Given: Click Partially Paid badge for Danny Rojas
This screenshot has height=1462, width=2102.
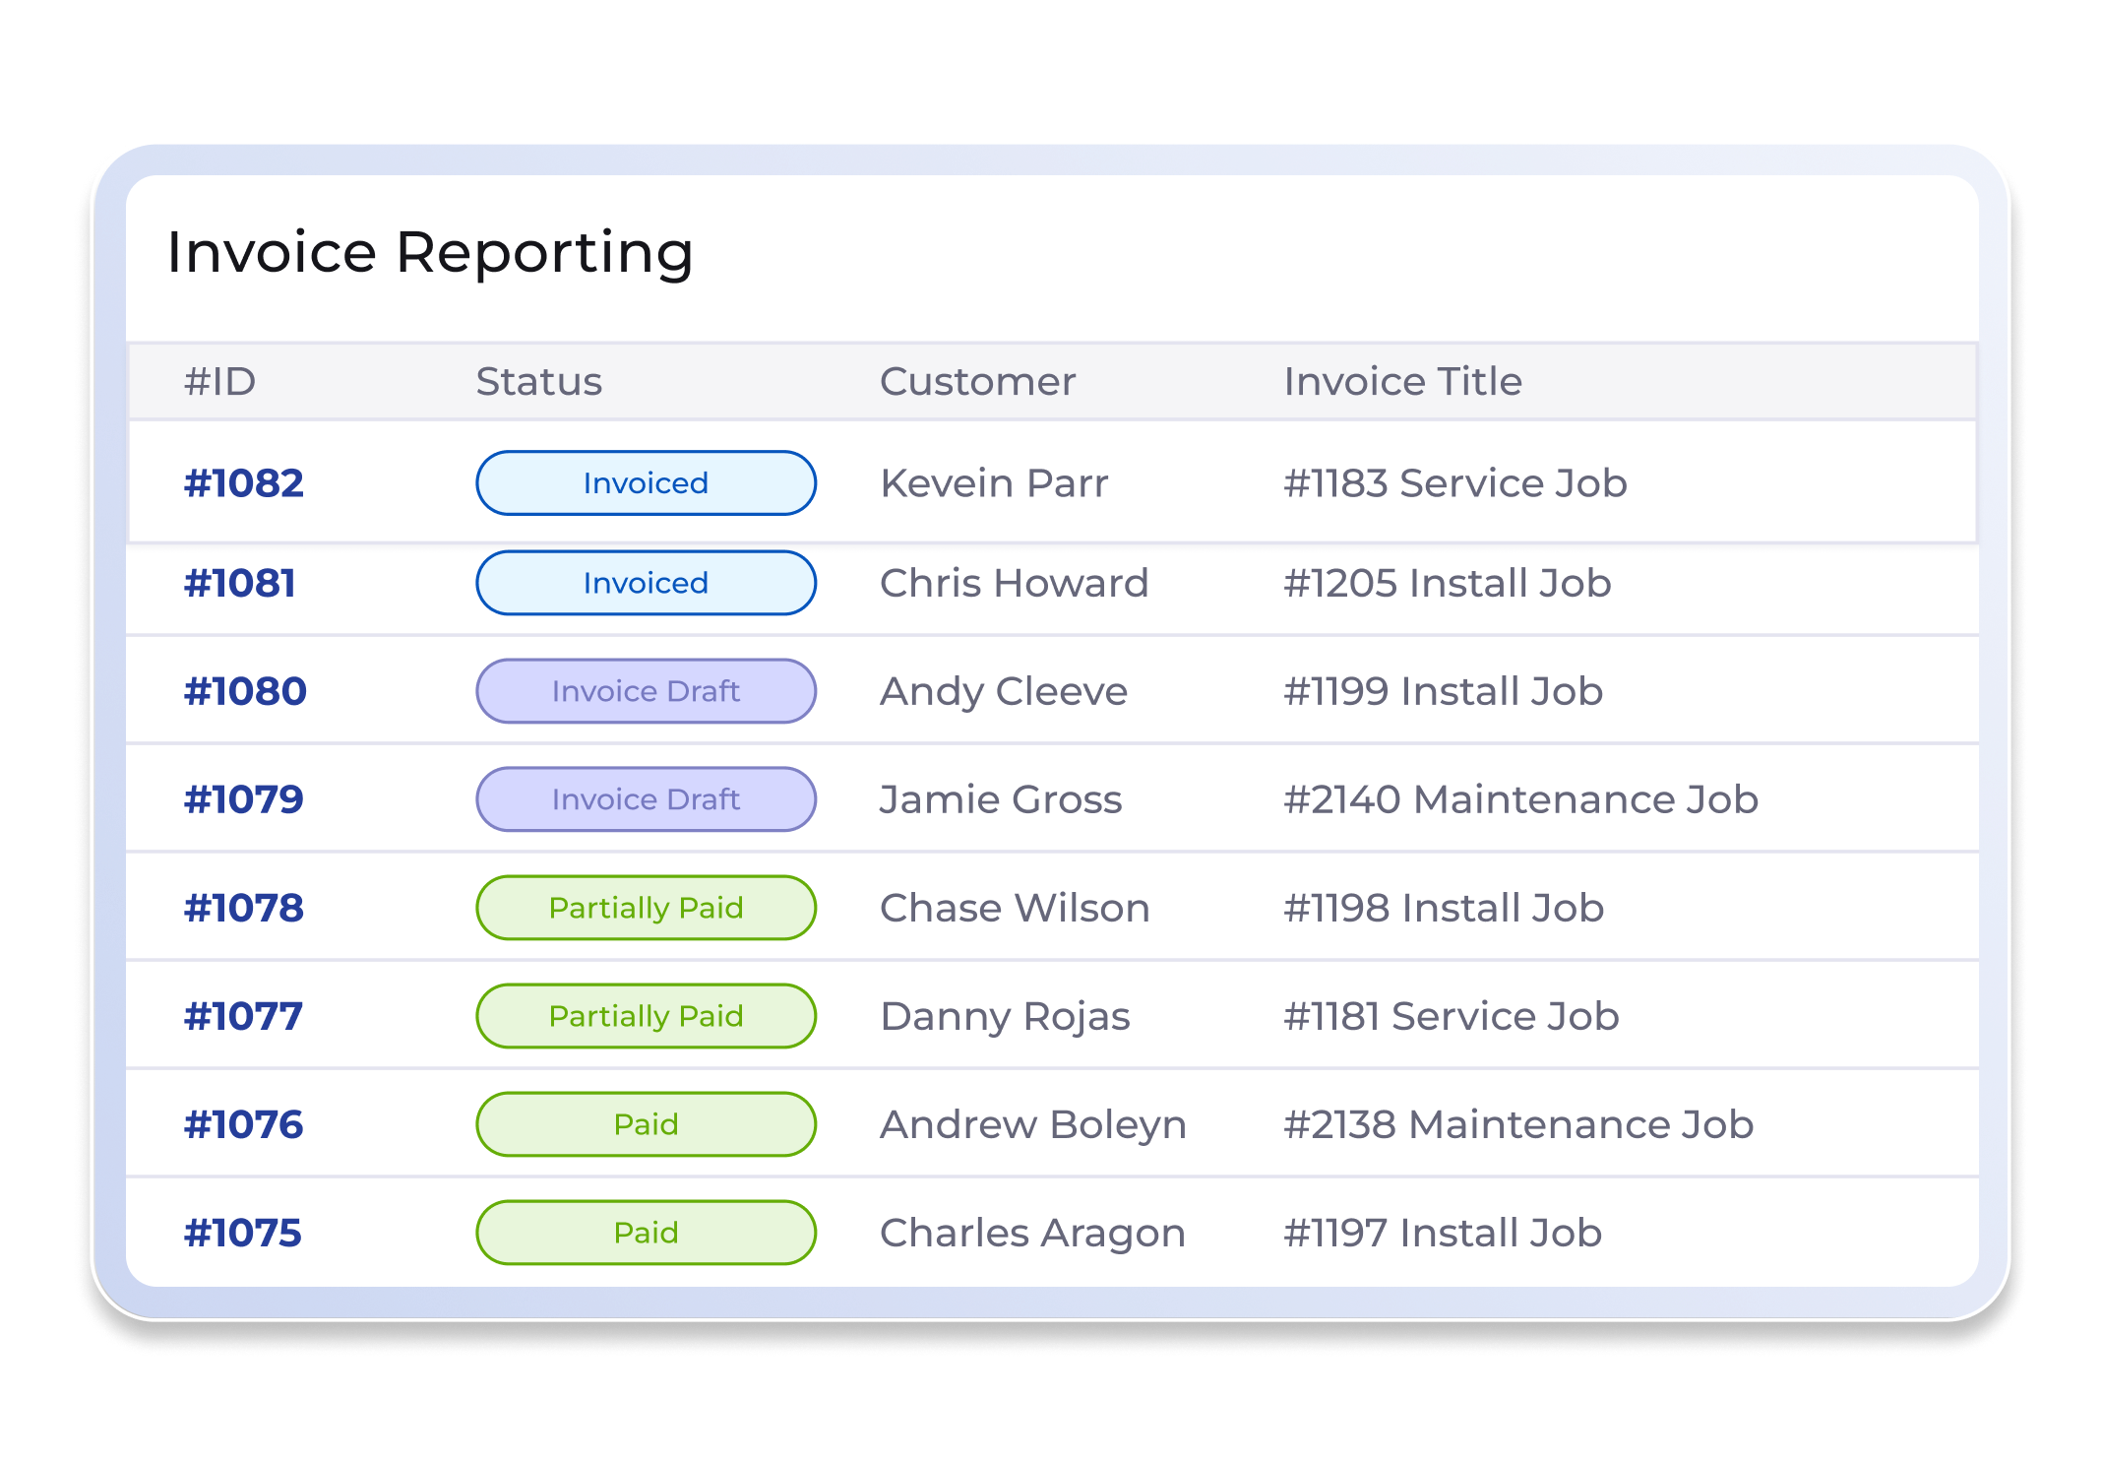Looking at the screenshot, I should 646,1017.
